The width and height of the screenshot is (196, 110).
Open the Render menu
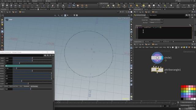[x=9, y=1]
